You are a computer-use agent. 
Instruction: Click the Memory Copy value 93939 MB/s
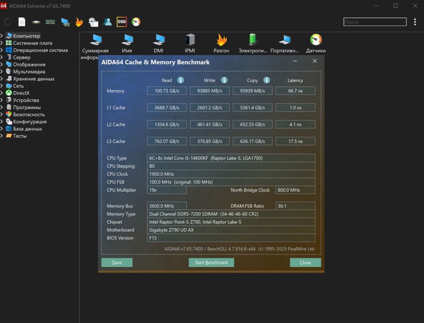click(x=253, y=91)
